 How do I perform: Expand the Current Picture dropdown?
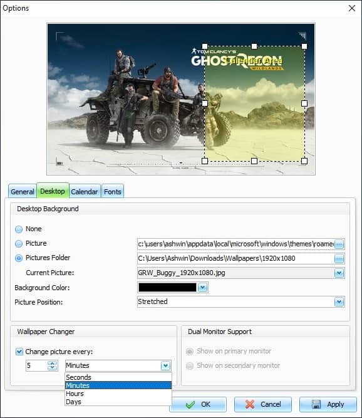(339, 273)
